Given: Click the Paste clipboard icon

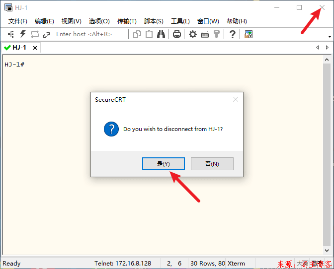Looking at the screenshot, I should click(x=149, y=34).
